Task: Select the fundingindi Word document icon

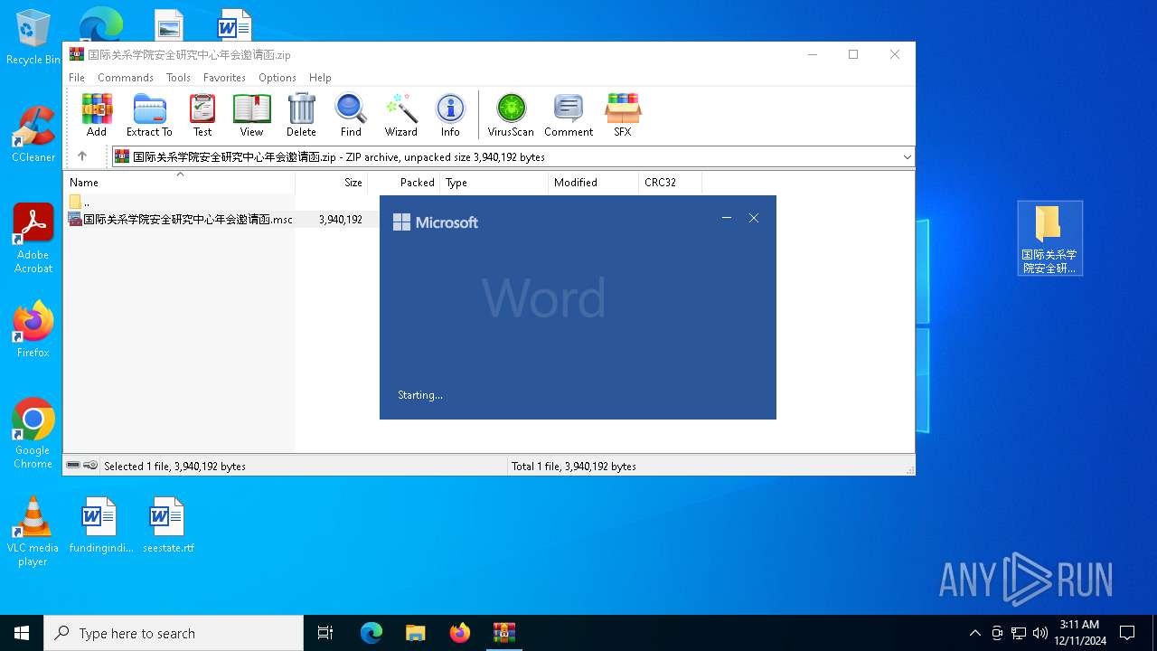Action: [99, 525]
